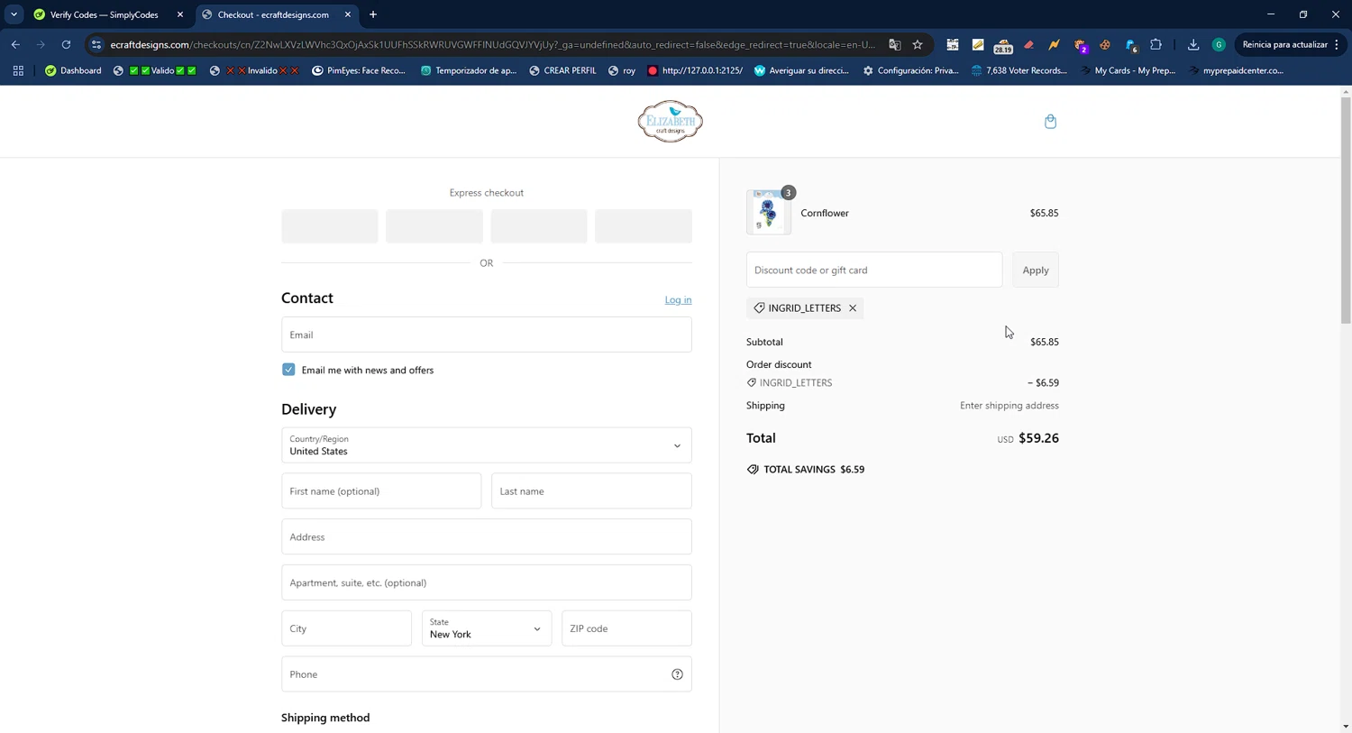Click the Log in link
This screenshot has height=733, width=1352.
click(678, 299)
